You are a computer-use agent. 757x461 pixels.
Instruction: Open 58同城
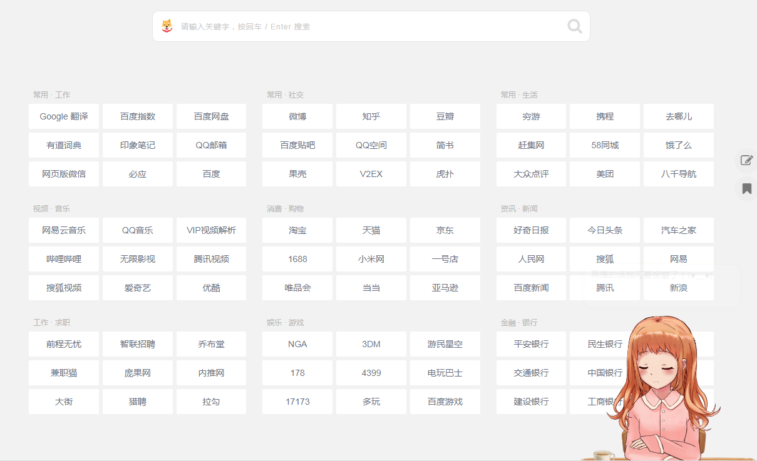pos(605,145)
